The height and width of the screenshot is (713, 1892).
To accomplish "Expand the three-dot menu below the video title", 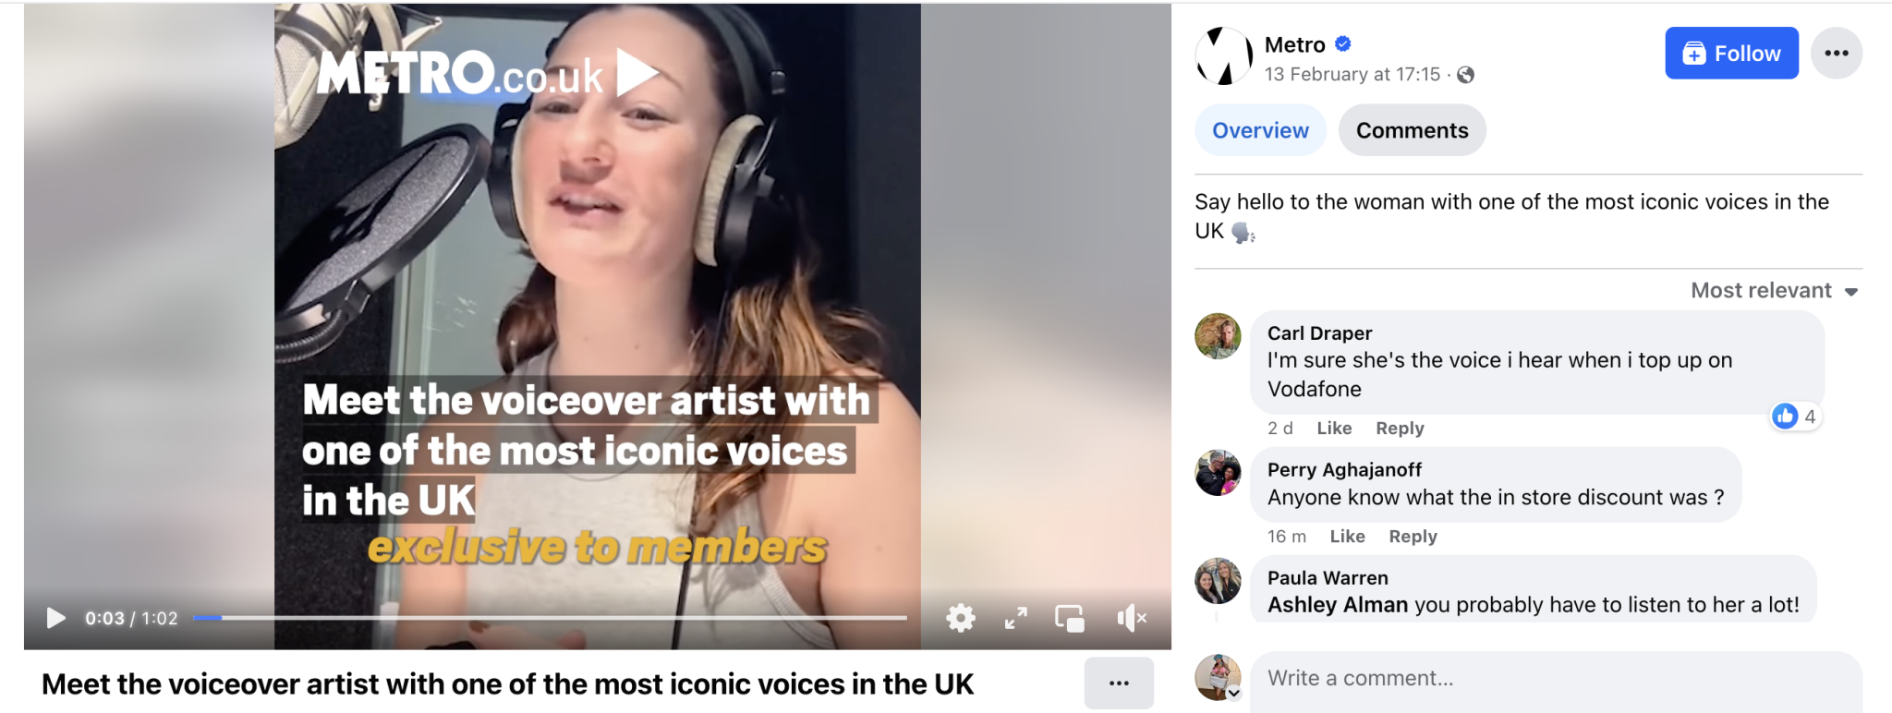I will tap(1119, 683).
